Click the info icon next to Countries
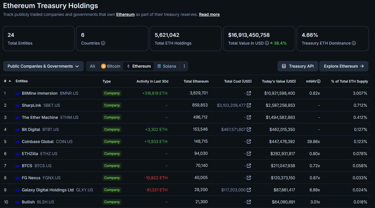The width and height of the screenshot is (375, 208). tap(103, 43)
